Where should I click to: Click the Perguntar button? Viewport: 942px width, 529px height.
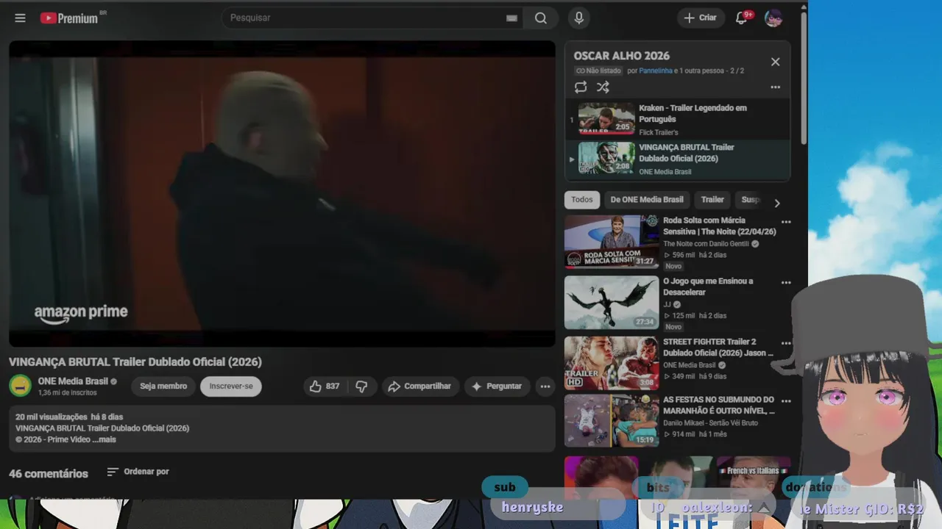497,386
